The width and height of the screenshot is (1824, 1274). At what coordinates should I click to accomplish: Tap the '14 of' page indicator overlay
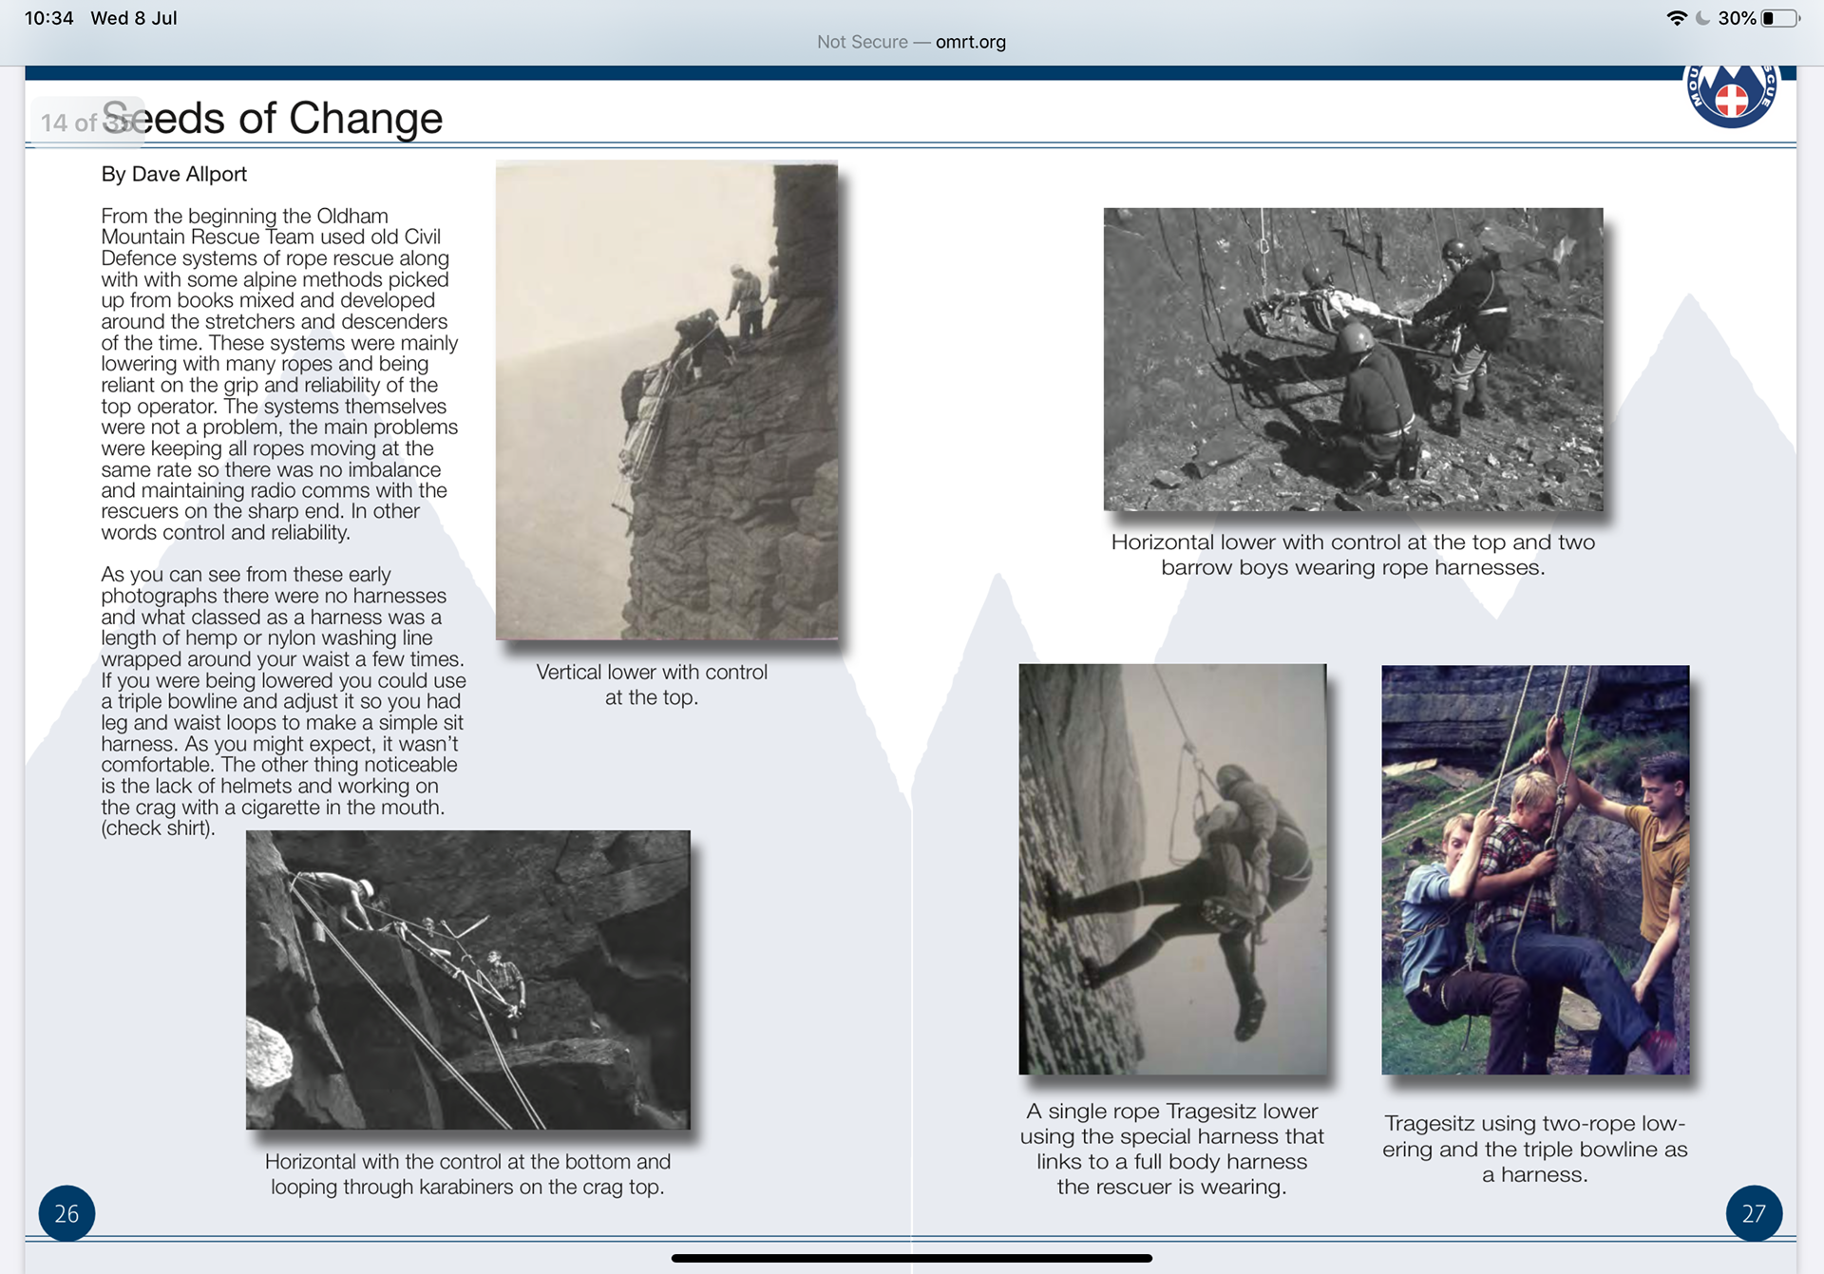pos(87,123)
